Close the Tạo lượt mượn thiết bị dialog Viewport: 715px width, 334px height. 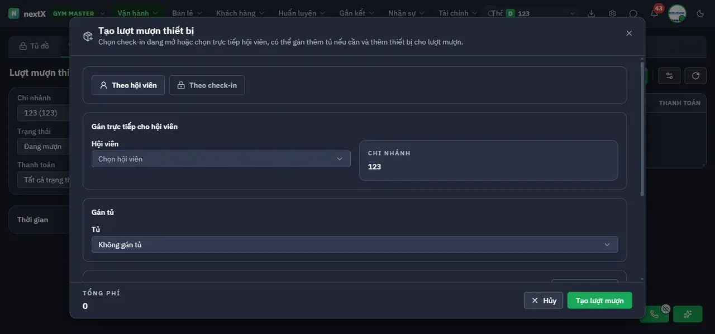(629, 33)
